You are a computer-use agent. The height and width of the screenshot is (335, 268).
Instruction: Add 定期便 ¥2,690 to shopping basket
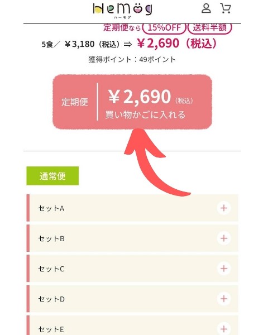[132, 102]
